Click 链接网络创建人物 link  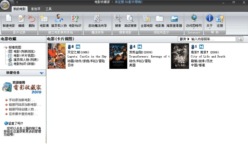tap(23, 109)
